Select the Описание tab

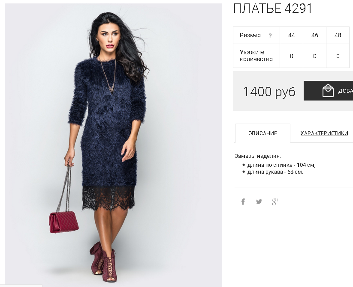coord(262,133)
